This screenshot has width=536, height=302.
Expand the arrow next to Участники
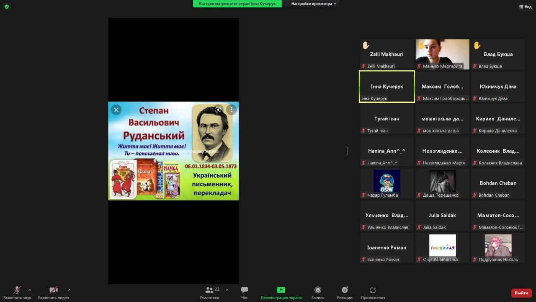coord(227,290)
